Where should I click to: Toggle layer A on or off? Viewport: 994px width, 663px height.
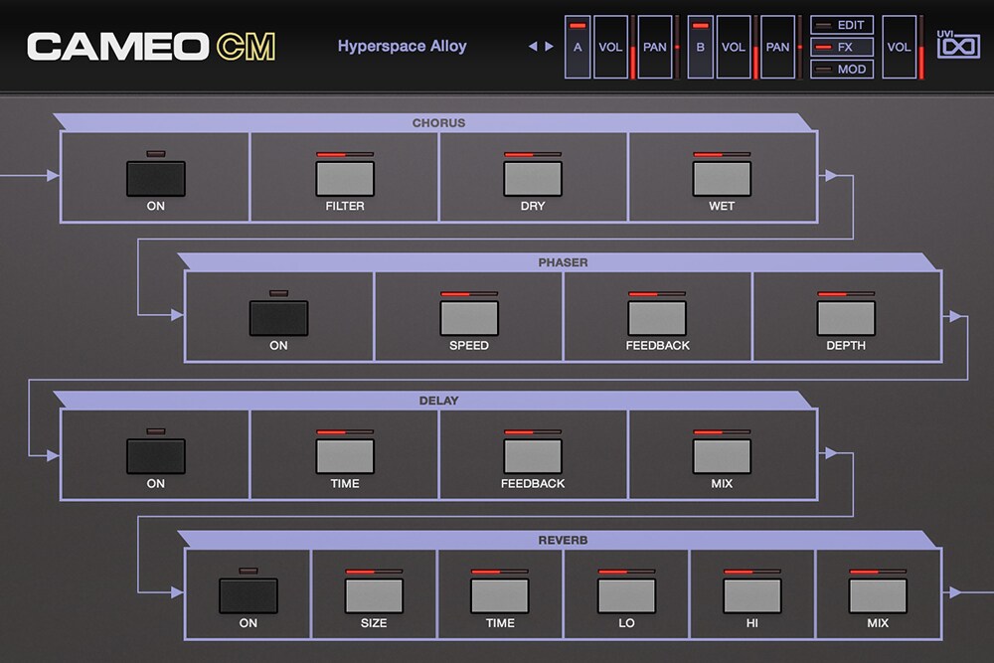[x=578, y=47]
